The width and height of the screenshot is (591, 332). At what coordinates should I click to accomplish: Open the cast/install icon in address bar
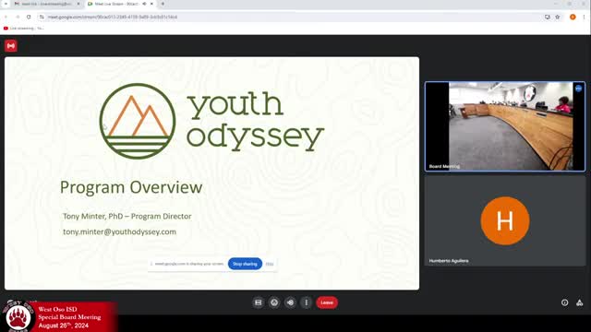click(x=548, y=17)
